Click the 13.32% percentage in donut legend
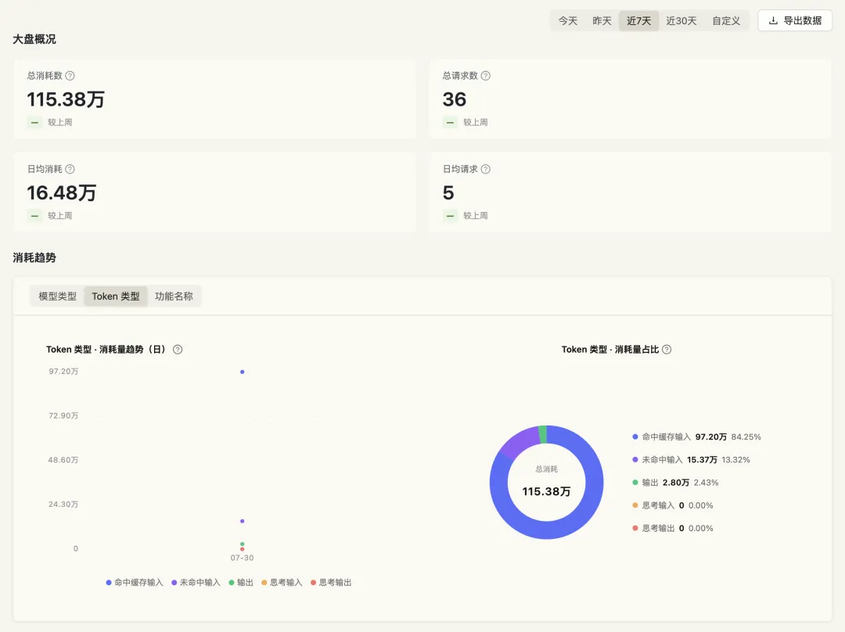 coord(736,460)
